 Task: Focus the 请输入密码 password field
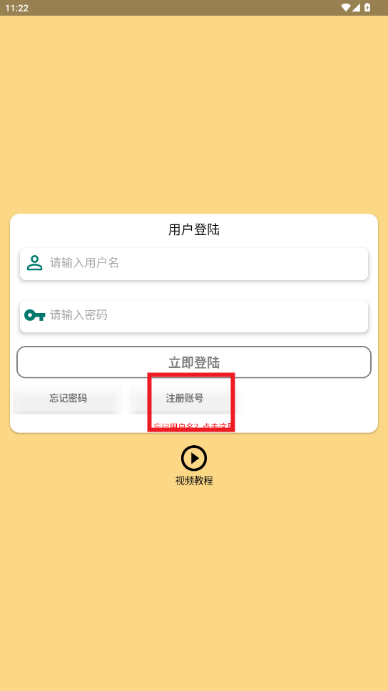pos(193,316)
